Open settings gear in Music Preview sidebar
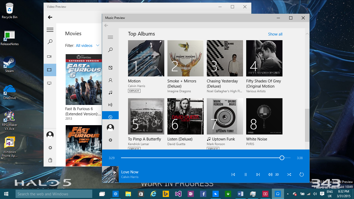Screen dimensions: 354x199 [x=110, y=140]
